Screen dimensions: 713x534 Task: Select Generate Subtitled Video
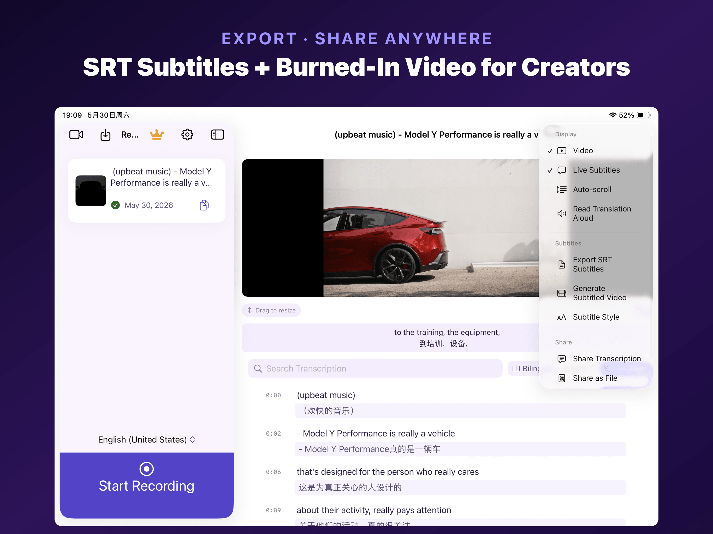[x=596, y=293]
